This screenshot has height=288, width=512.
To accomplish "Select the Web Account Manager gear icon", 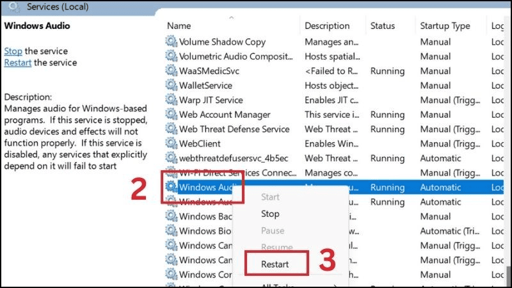I will click(x=172, y=115).
